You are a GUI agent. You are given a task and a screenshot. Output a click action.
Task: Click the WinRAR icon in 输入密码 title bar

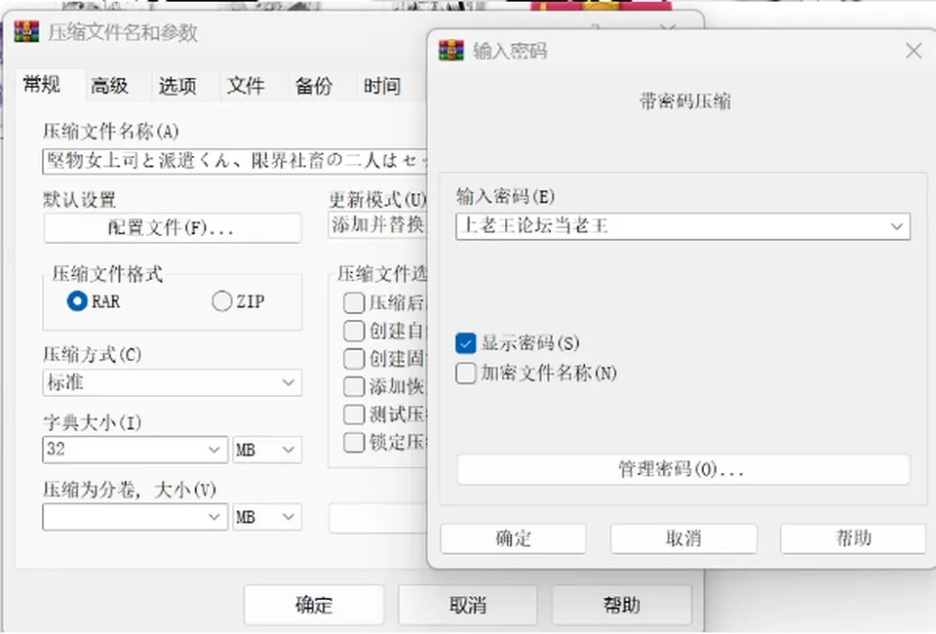coord(451,50)
